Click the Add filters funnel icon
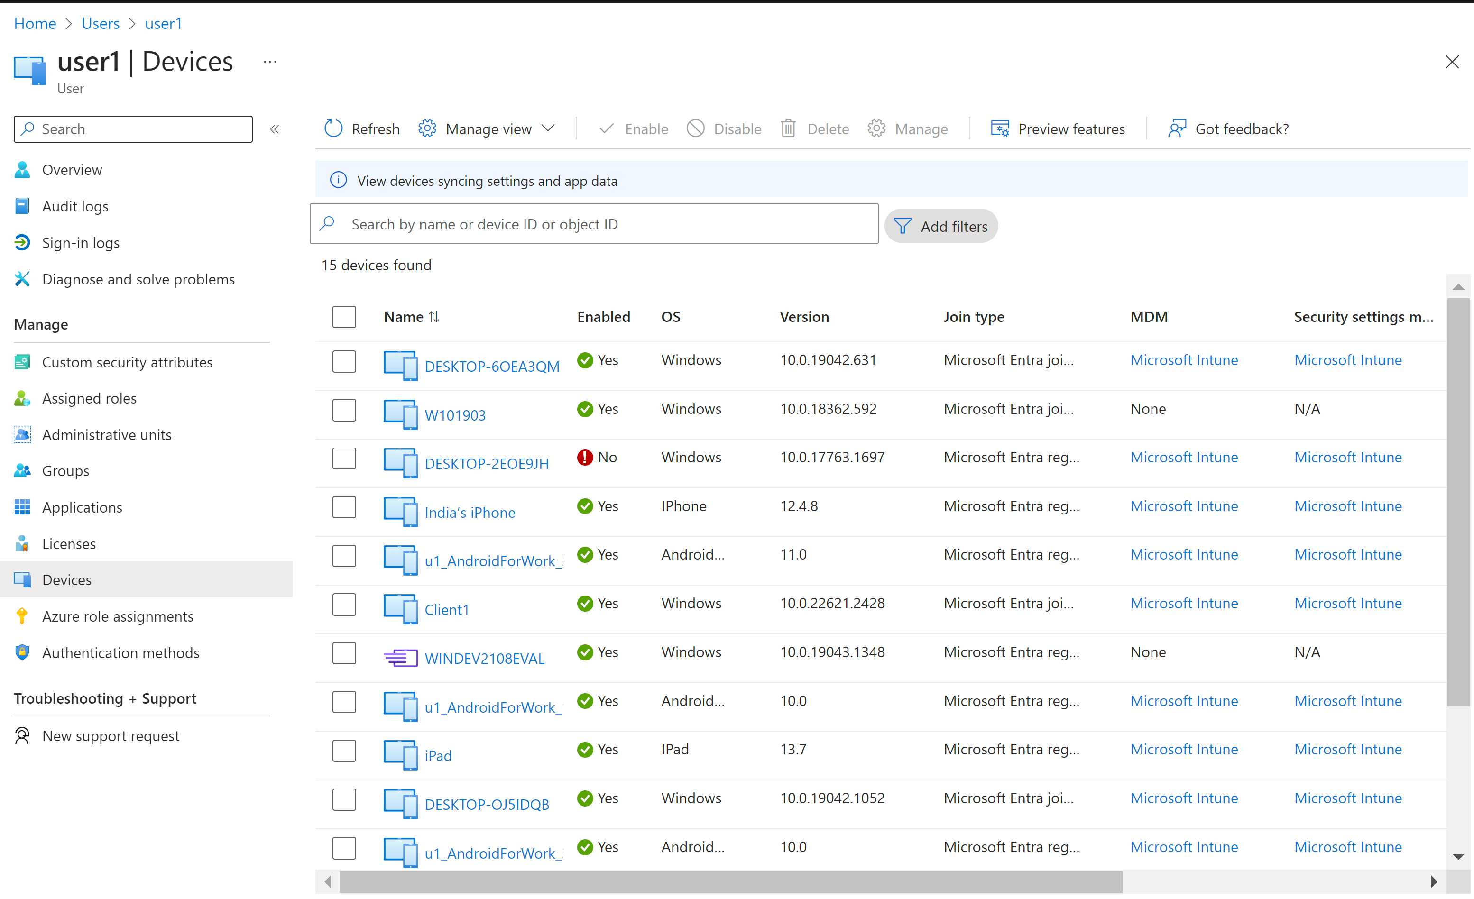 pos(902,226)
